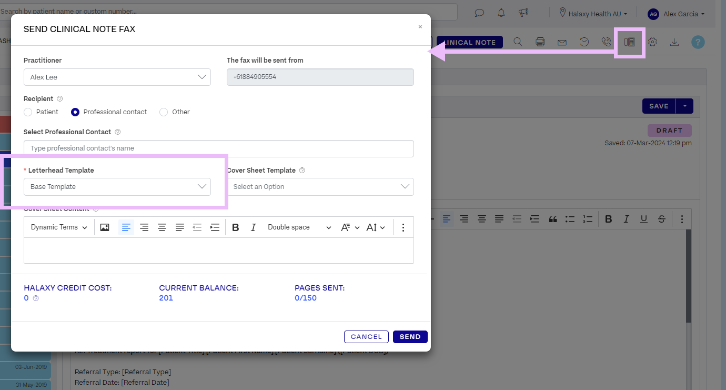Align left in cover sheet editor
The width and height of the screenshot is (726, 390).
(x=126, y=227)
